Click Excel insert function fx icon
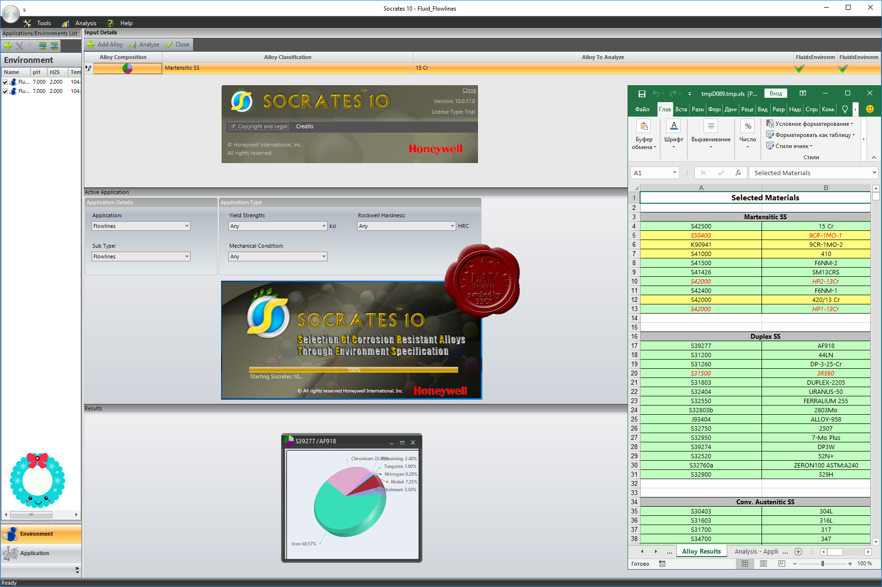Viewport: 882px width, 587px height. (x=738, y=173)
